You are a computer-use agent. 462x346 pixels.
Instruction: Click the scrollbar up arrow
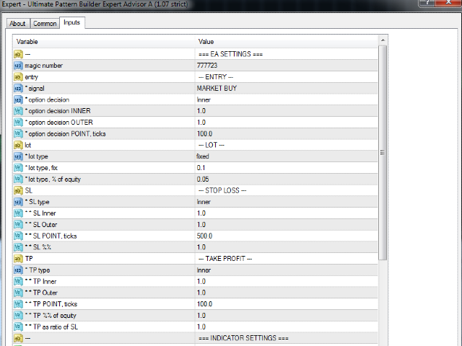[383, 40]
